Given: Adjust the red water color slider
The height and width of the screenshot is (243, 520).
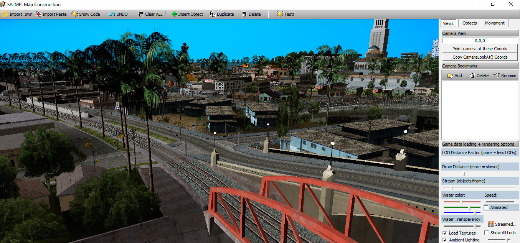Looking at the screenshot, I should [x=462, y=201].
